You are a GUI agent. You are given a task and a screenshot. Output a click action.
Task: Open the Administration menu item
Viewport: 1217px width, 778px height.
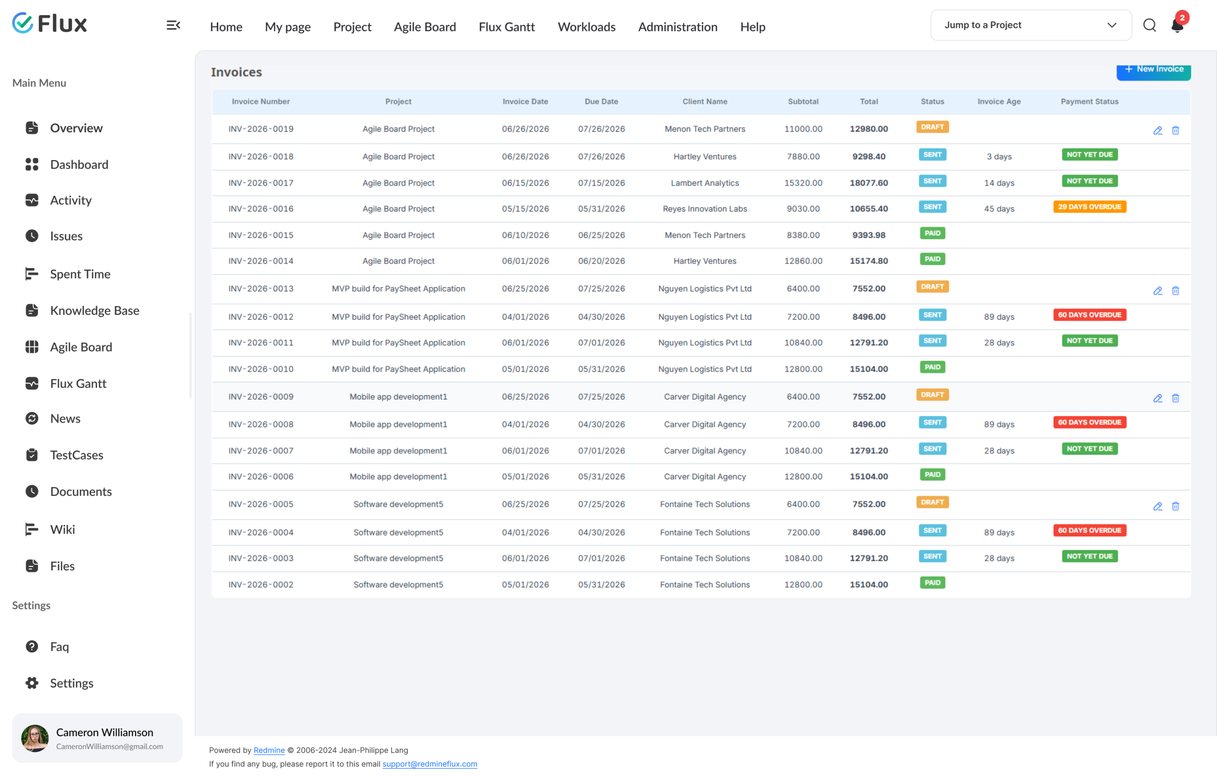[x=678, y=27]
